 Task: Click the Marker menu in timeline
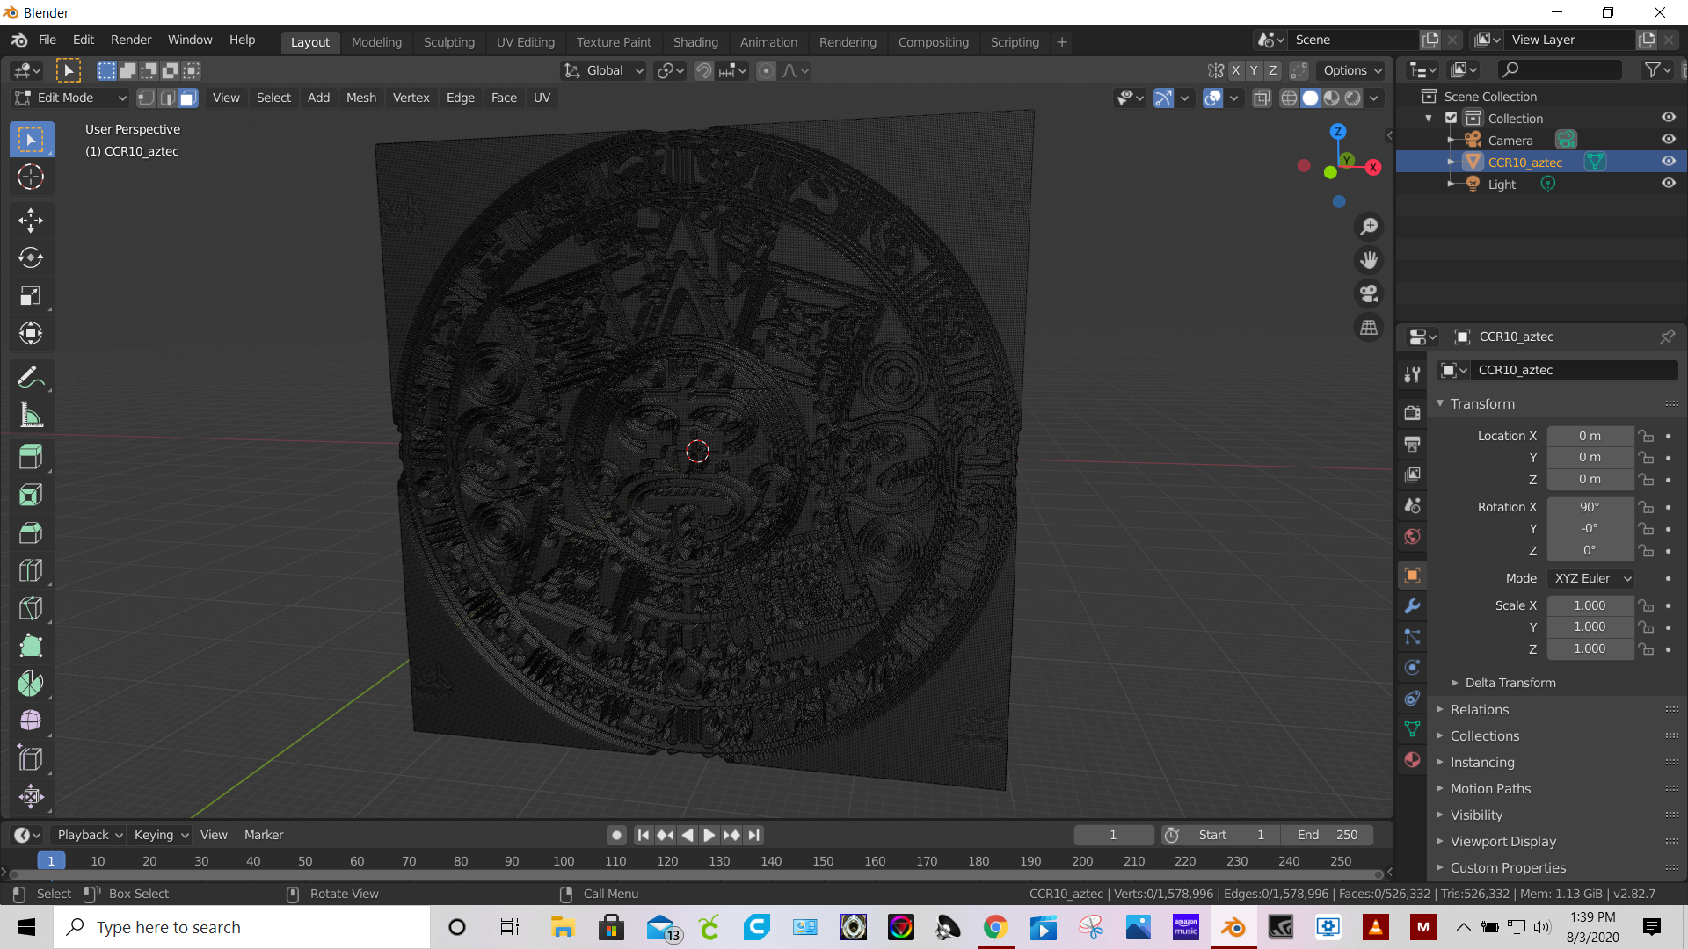point(264,835)
